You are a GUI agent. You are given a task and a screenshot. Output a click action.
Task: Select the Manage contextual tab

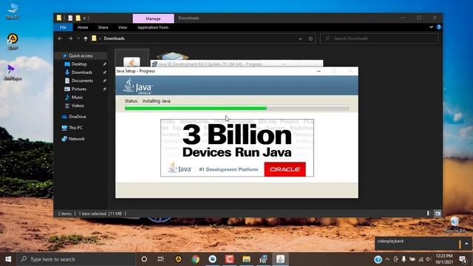153,18
